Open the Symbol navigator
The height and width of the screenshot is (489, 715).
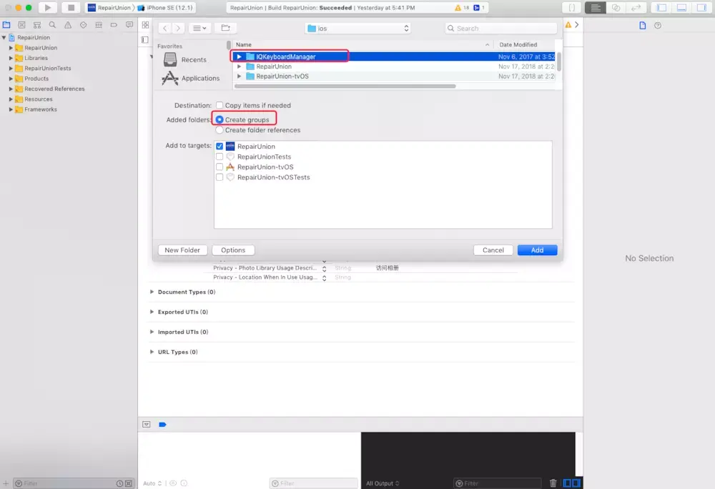[37, 25]
